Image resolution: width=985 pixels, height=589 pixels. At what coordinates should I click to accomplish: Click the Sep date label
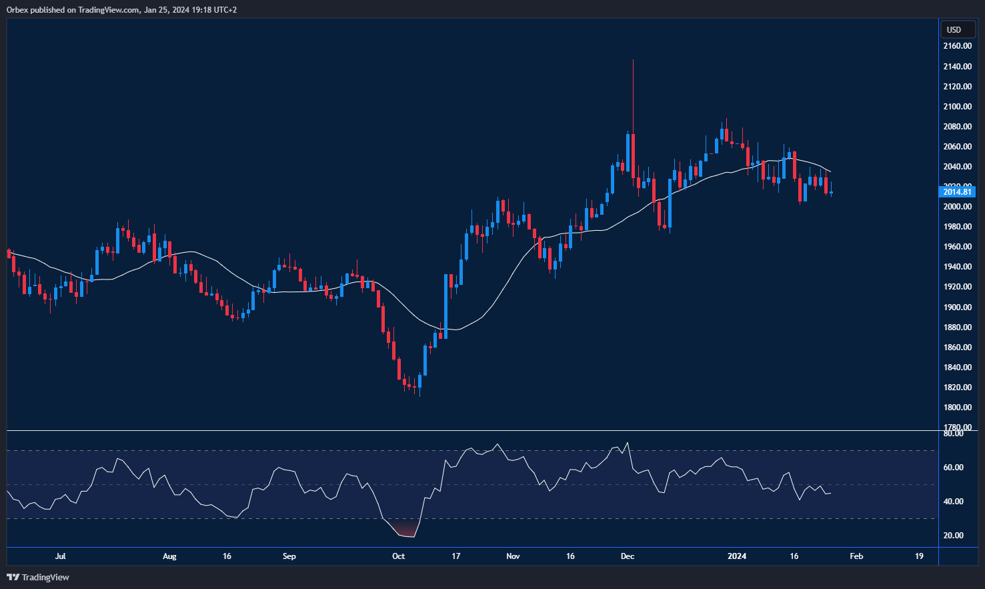click(x=289, y=556)
